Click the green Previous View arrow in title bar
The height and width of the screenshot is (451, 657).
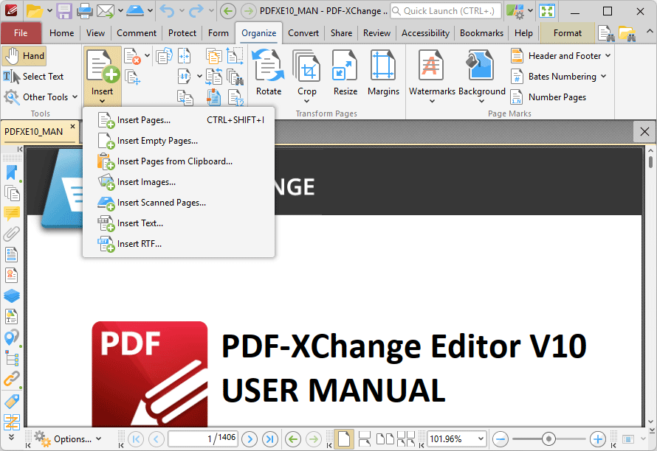tap(228, 11)
